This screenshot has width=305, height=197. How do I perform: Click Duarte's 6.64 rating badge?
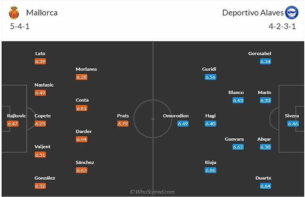265,186
